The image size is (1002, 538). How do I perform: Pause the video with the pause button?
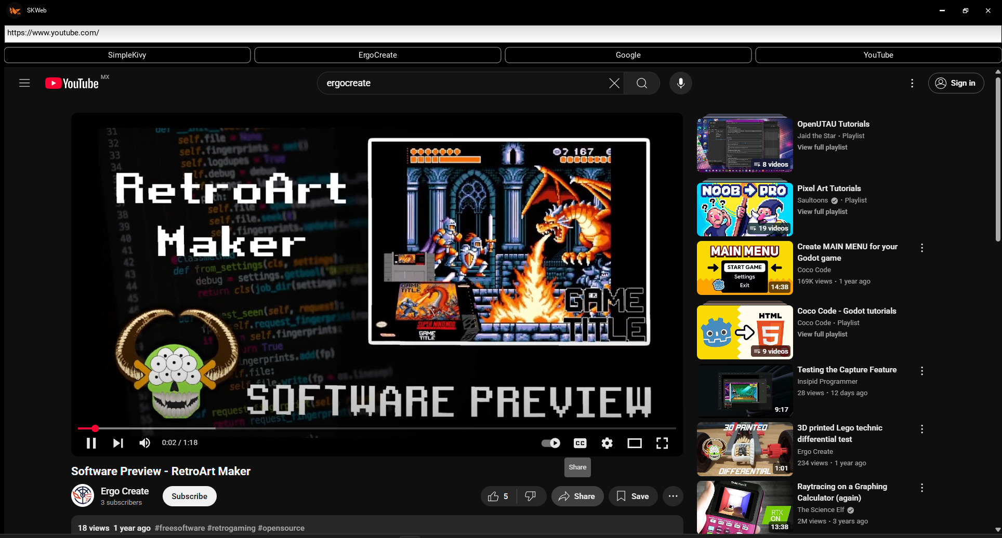pos(91,443)
